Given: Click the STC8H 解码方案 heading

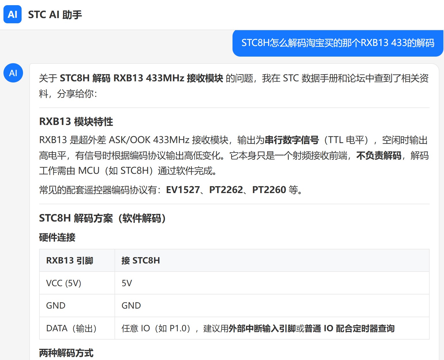Looking at the screenshot, I should [x=102, y=218].
